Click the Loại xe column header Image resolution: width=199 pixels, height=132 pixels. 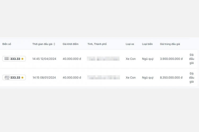[x=130, y=44]
